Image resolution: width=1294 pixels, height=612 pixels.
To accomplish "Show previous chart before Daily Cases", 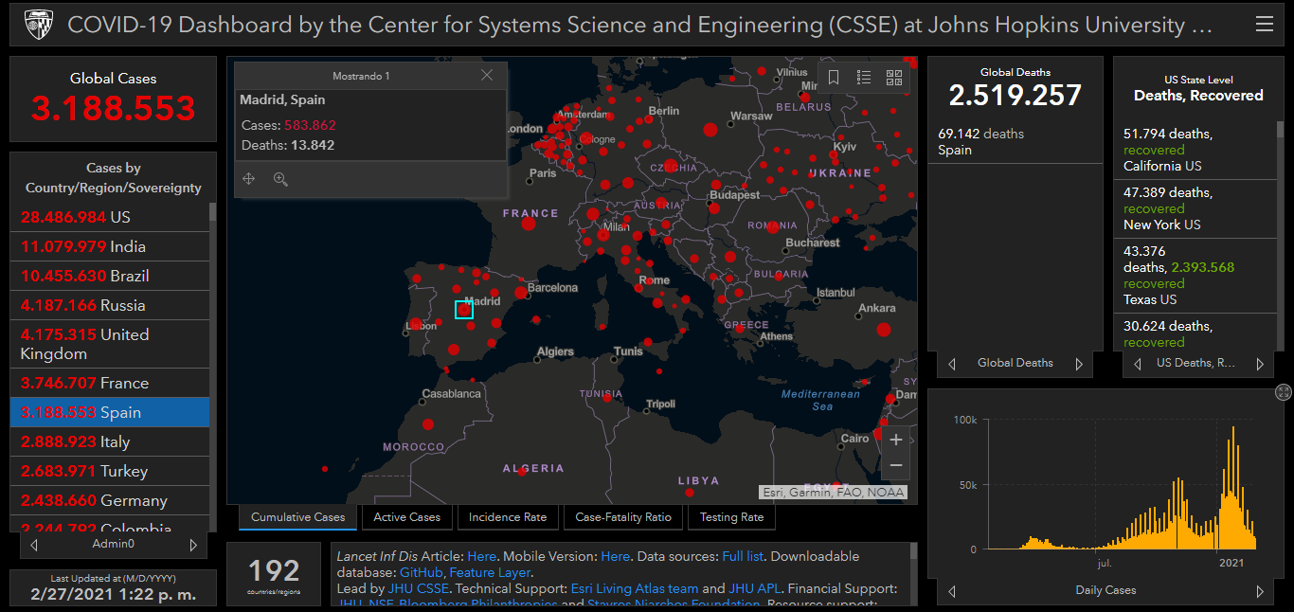I will pyautogui.click(x=952, y=591).
